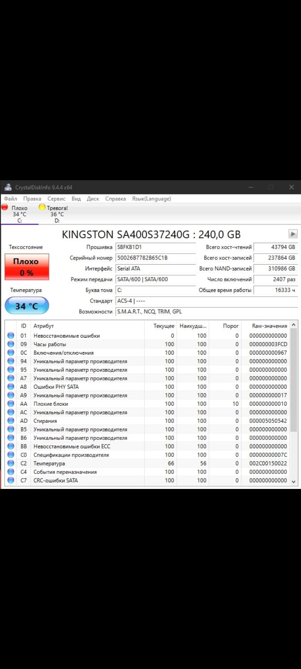Image resolution: width=301 pixels, height=669 pixels.
Task: Click the blue status dot for attribute A7
Action: point(11,378)
